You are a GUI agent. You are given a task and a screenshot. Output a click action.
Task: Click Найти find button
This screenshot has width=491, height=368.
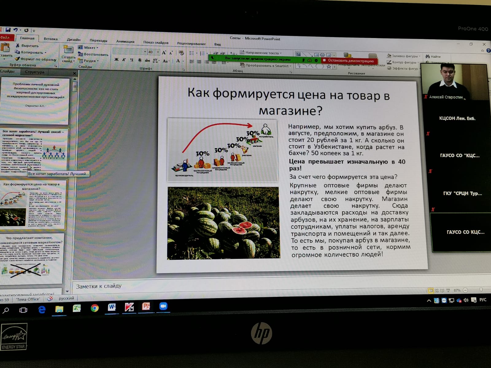pyautogui.click(x=433, y=56)
